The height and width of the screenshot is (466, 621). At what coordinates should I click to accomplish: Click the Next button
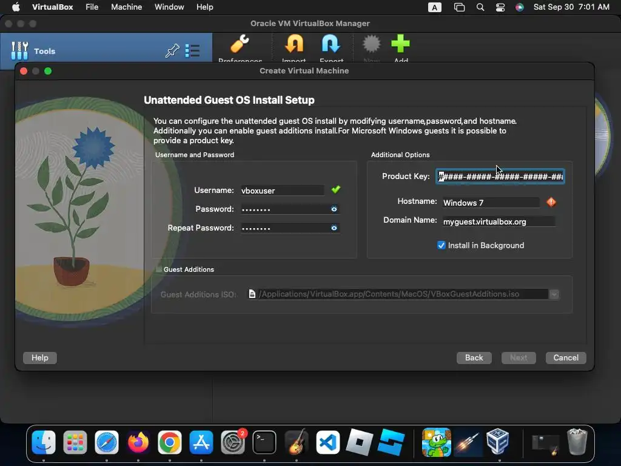519,358
